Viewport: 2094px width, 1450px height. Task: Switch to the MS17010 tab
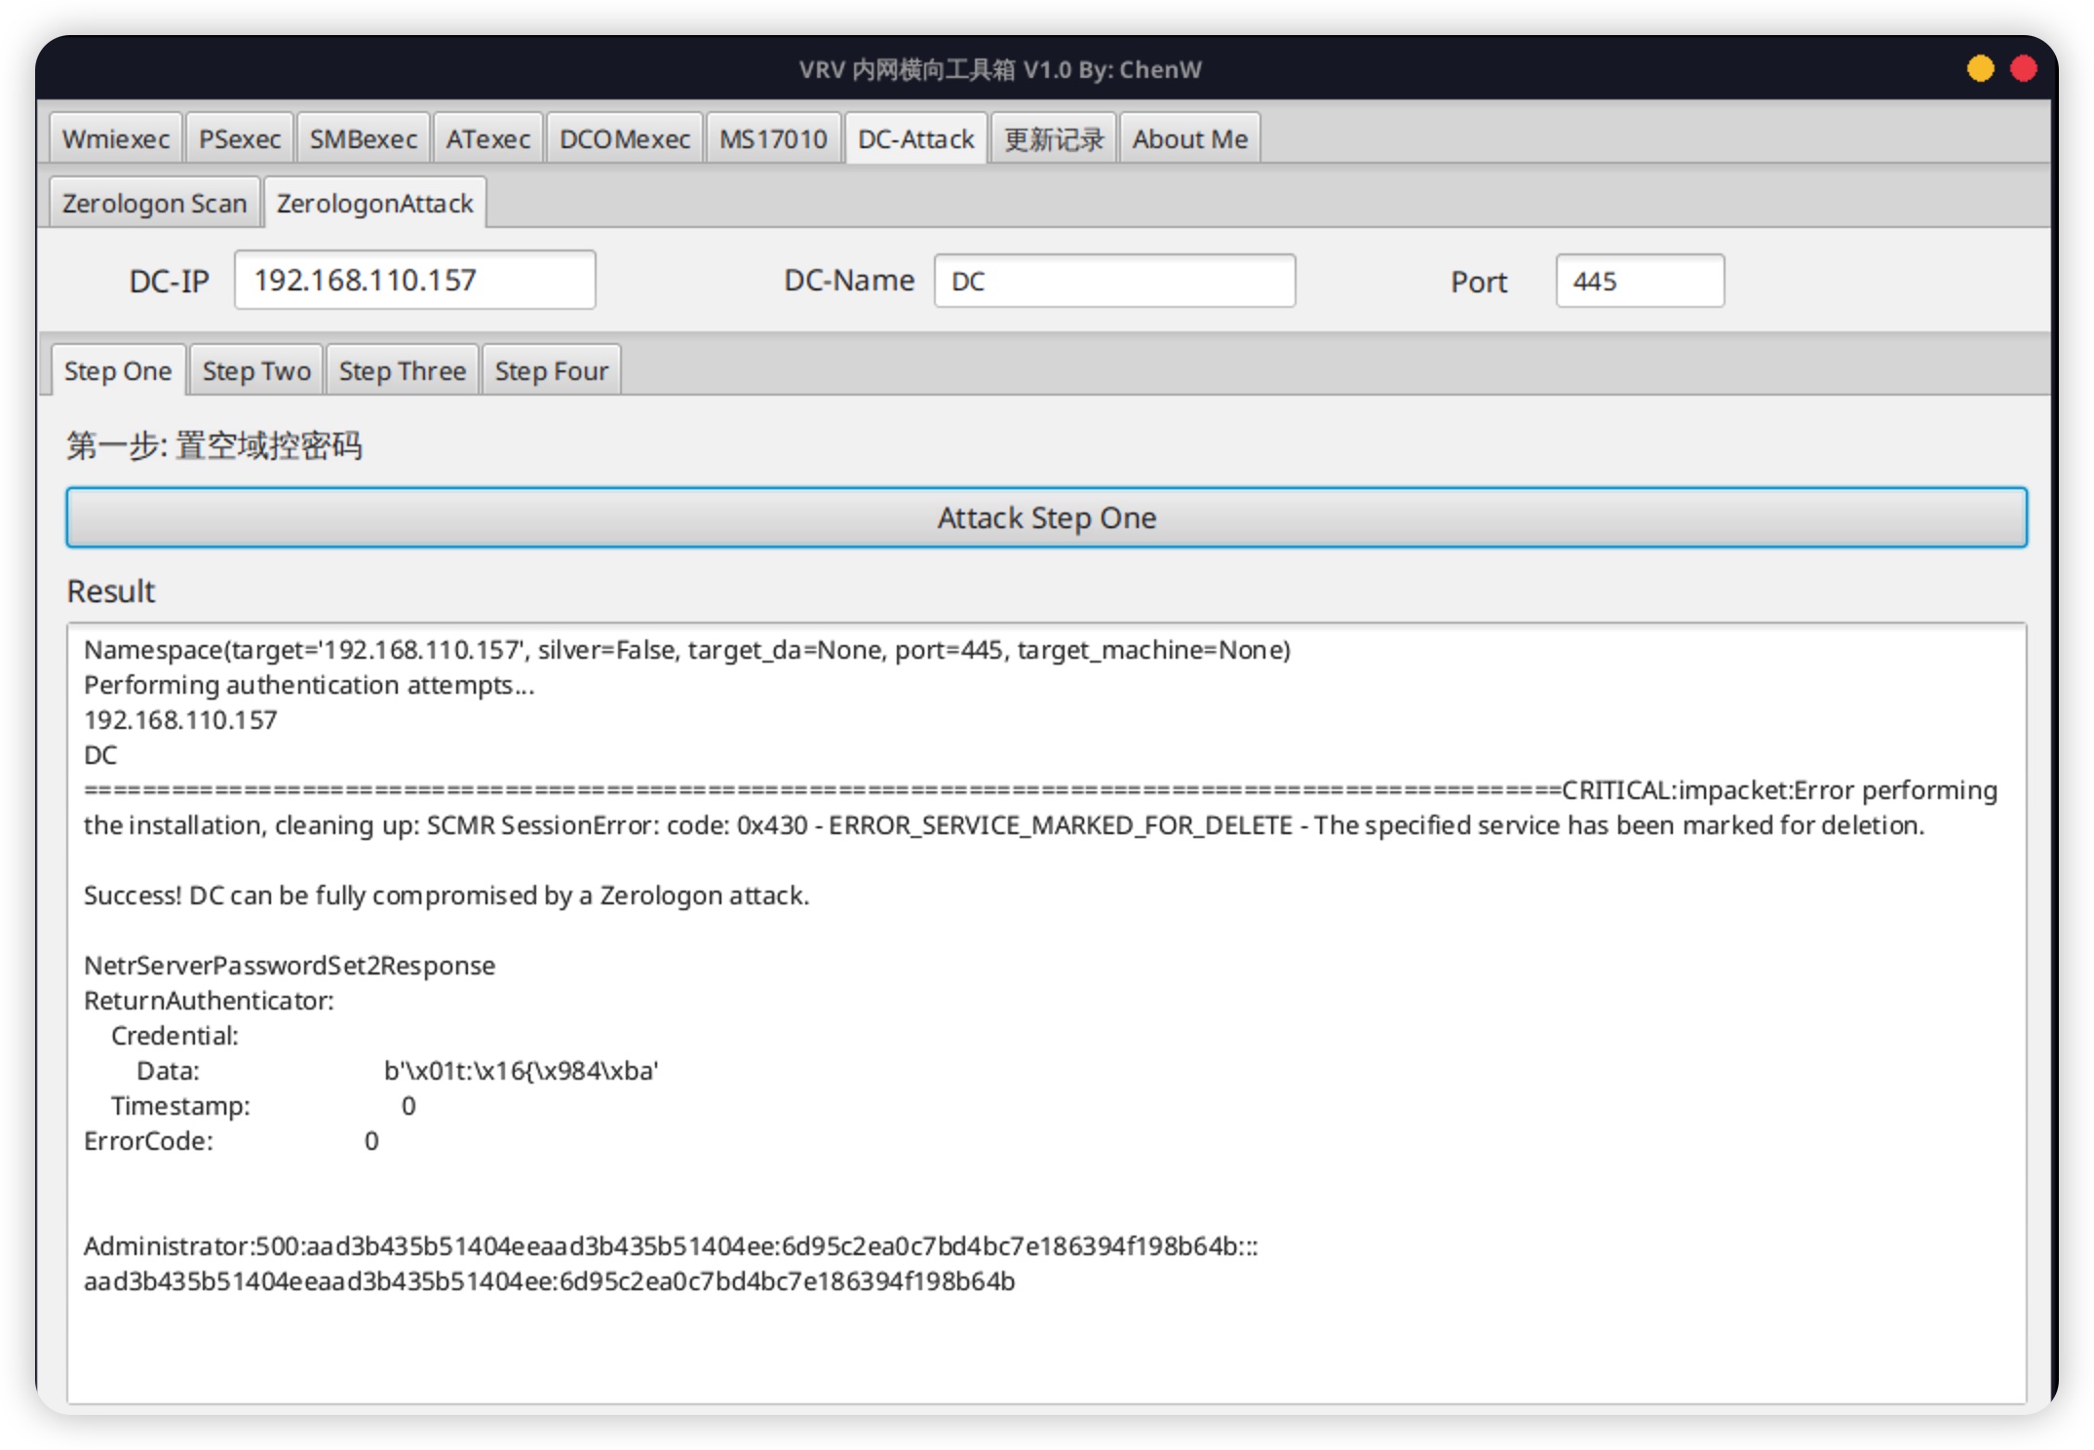click(x=772, y=139)
